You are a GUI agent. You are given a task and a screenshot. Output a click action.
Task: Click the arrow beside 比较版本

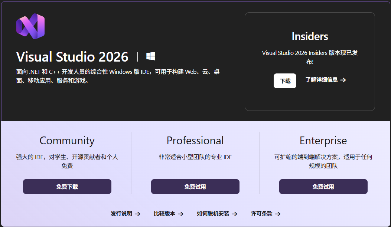point(181,214)
